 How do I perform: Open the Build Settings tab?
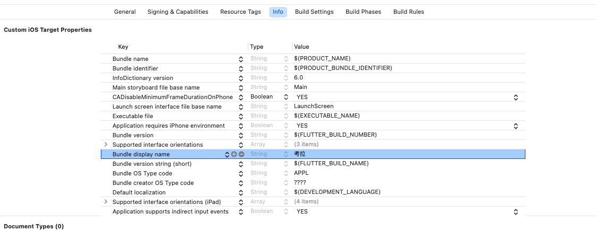click(x=314, y=12)
